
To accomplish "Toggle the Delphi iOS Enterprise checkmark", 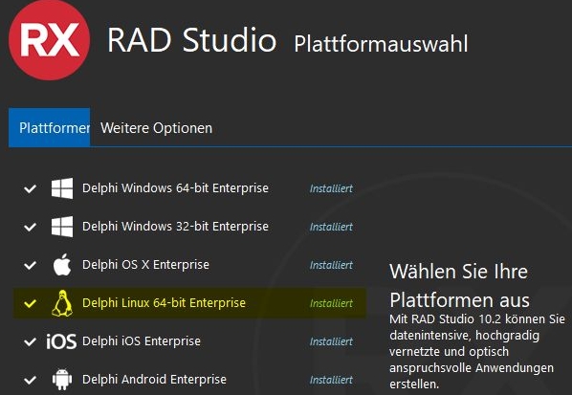I will (30, 341).
